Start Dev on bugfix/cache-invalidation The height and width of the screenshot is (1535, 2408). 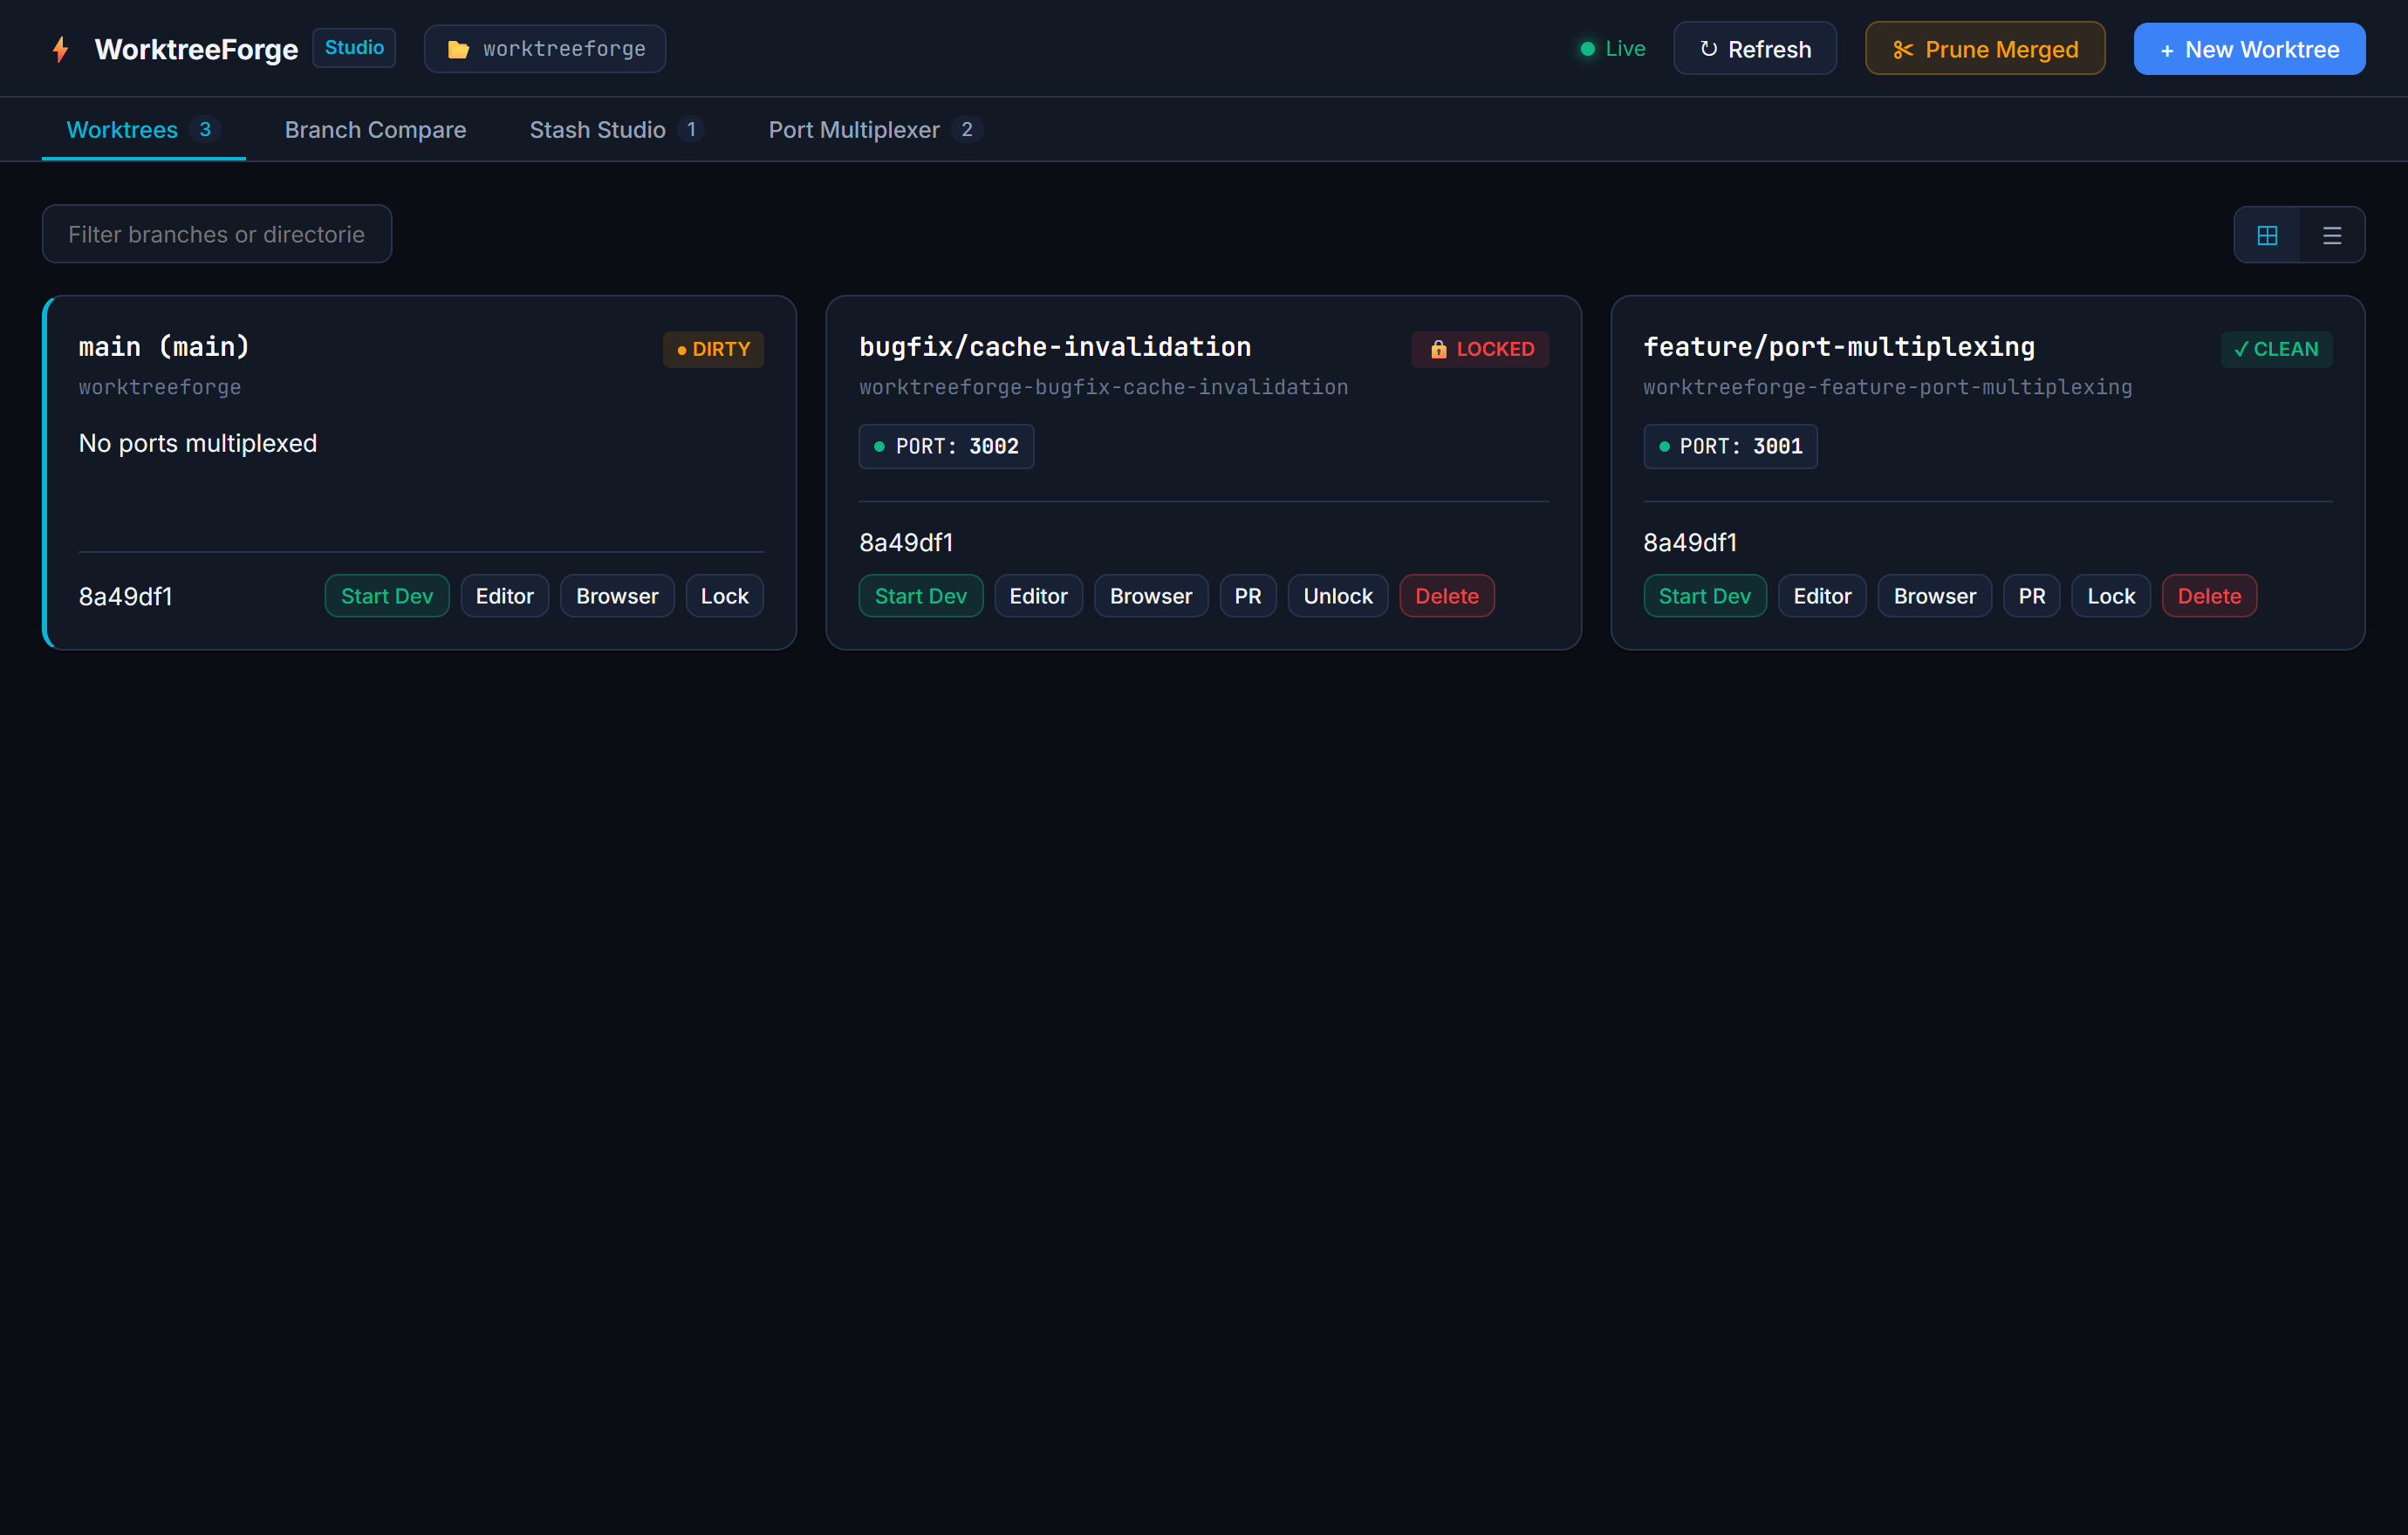tap(920, 596)
